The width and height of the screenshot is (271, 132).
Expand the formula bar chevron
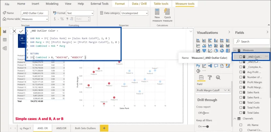pyautogui.click(x=191, y=31)
